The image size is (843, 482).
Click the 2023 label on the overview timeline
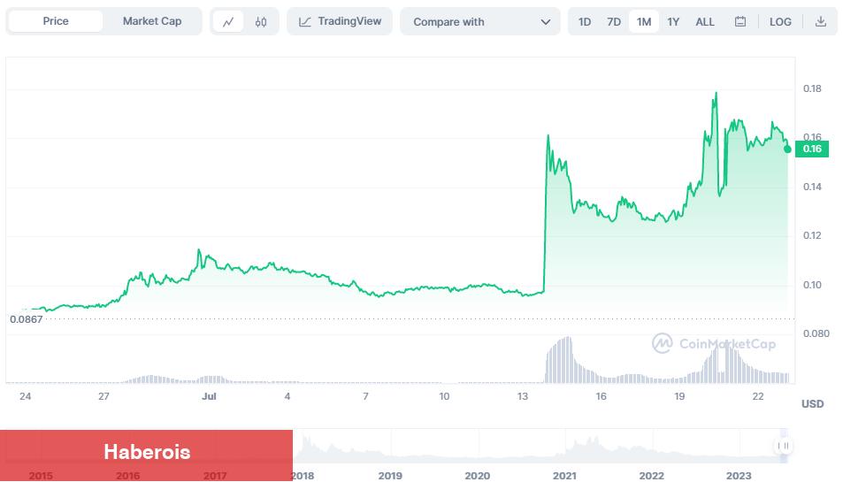739,476
